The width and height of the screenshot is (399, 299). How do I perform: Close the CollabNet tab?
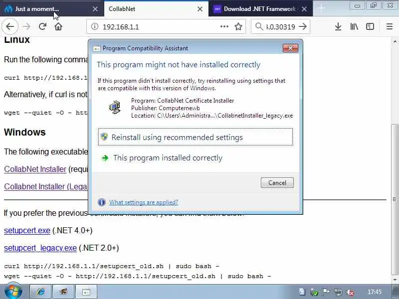[x=200, y=9]
